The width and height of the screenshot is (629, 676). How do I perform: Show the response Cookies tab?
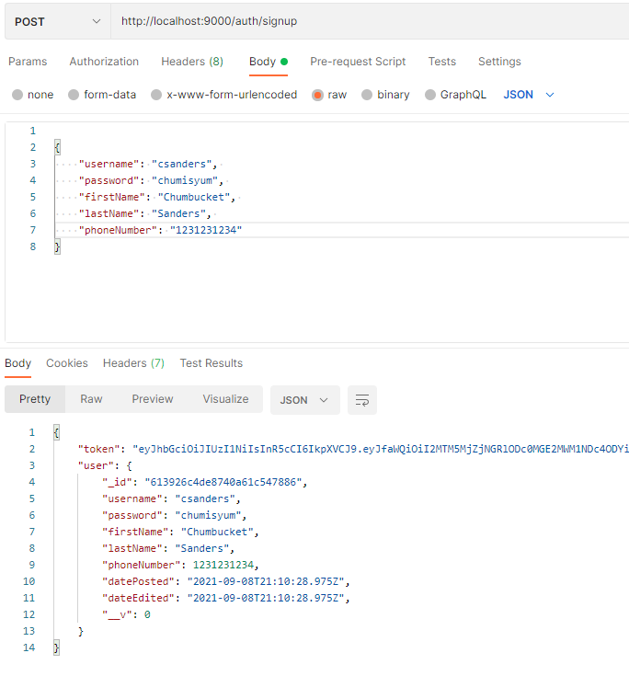[67, 363]
